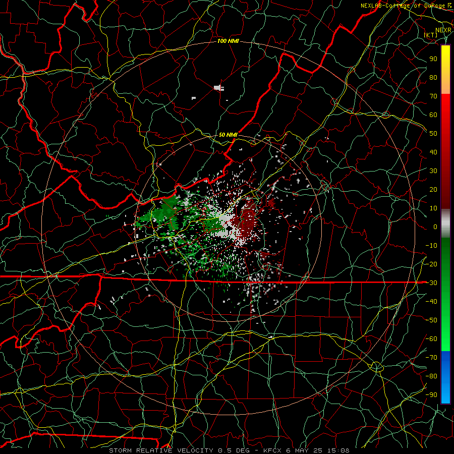Click the positive 40 scale value
The width and height of the screenshot is (454, 454).
[433, 152]
